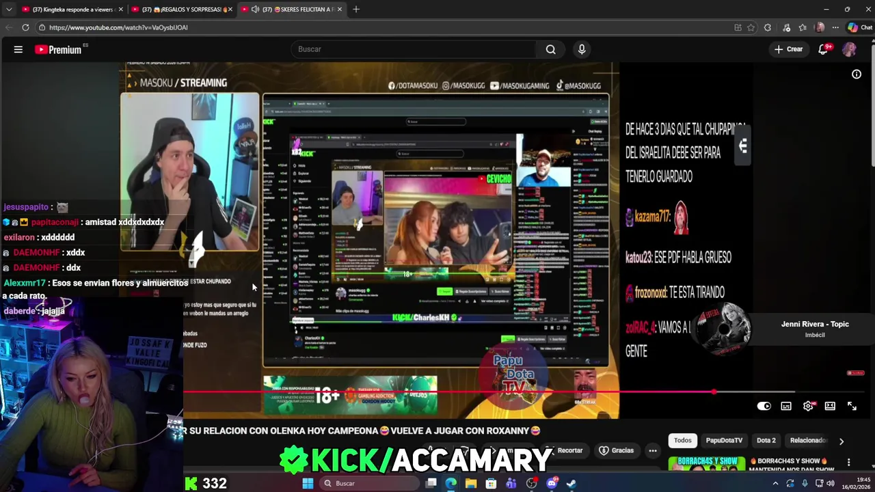Show the video info card icon
Image resolution: width=875 pixels, height=492 pixels.
(857, 74)
